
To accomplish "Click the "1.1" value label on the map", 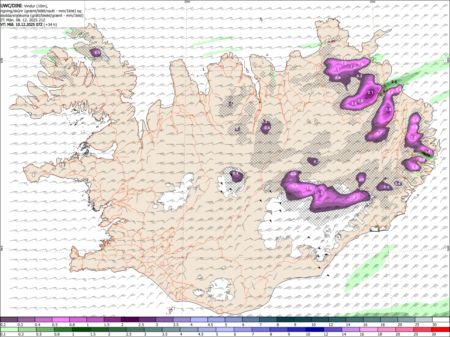I will [x=336, y=70].
